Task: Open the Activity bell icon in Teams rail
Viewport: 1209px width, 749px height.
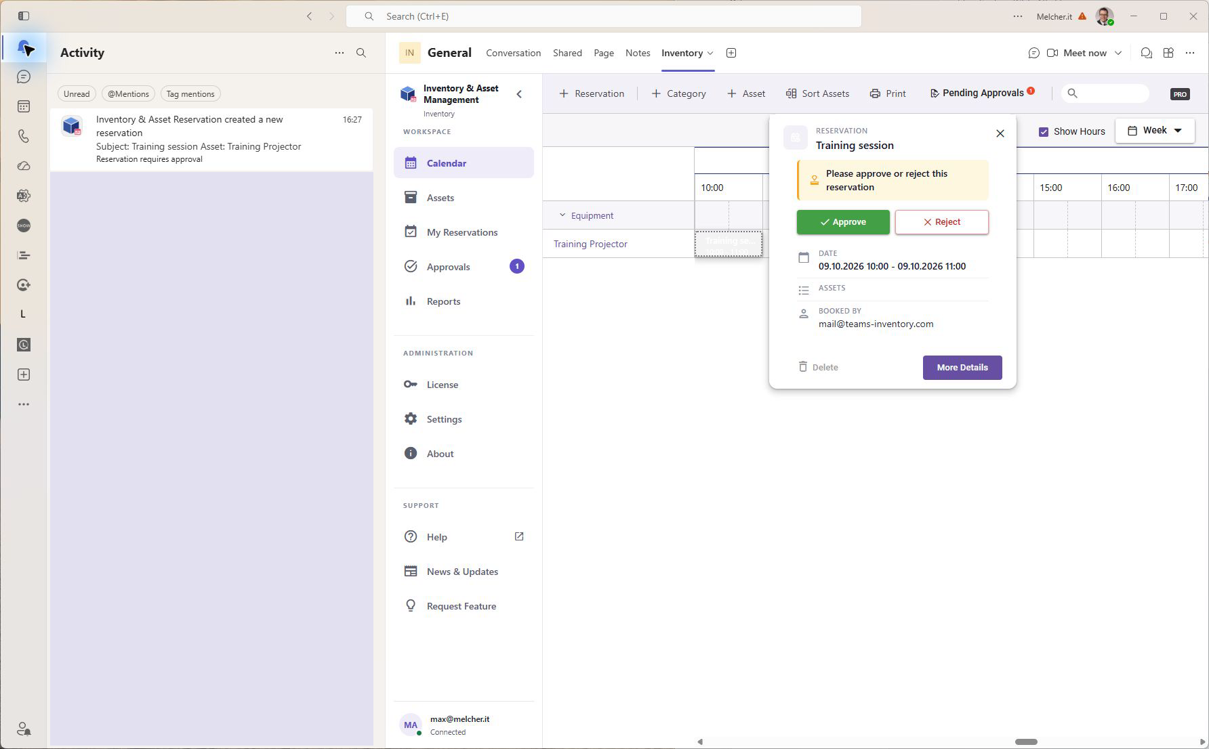Action: [x=24, y=47]
